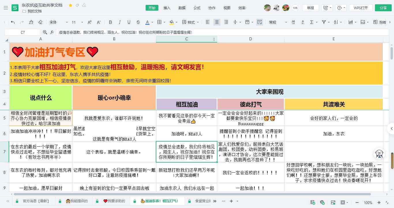Click the increase font size icon
Image resolution: width=394 pixels, height=208 pixels.
(x=89, y=22)
